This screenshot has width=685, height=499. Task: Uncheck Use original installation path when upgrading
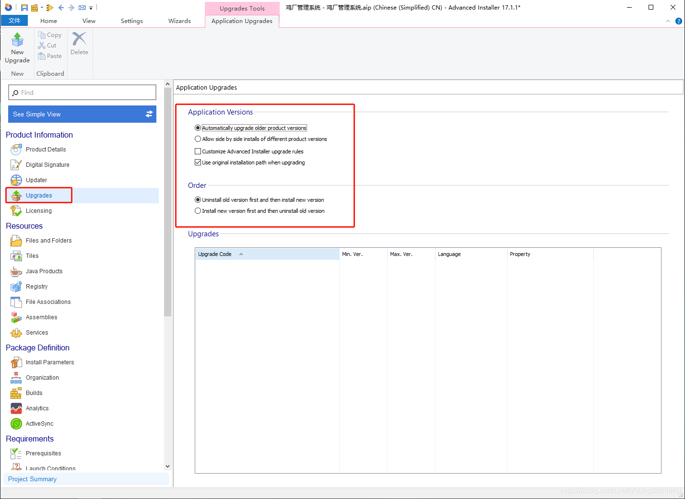[x=198, y=162]
